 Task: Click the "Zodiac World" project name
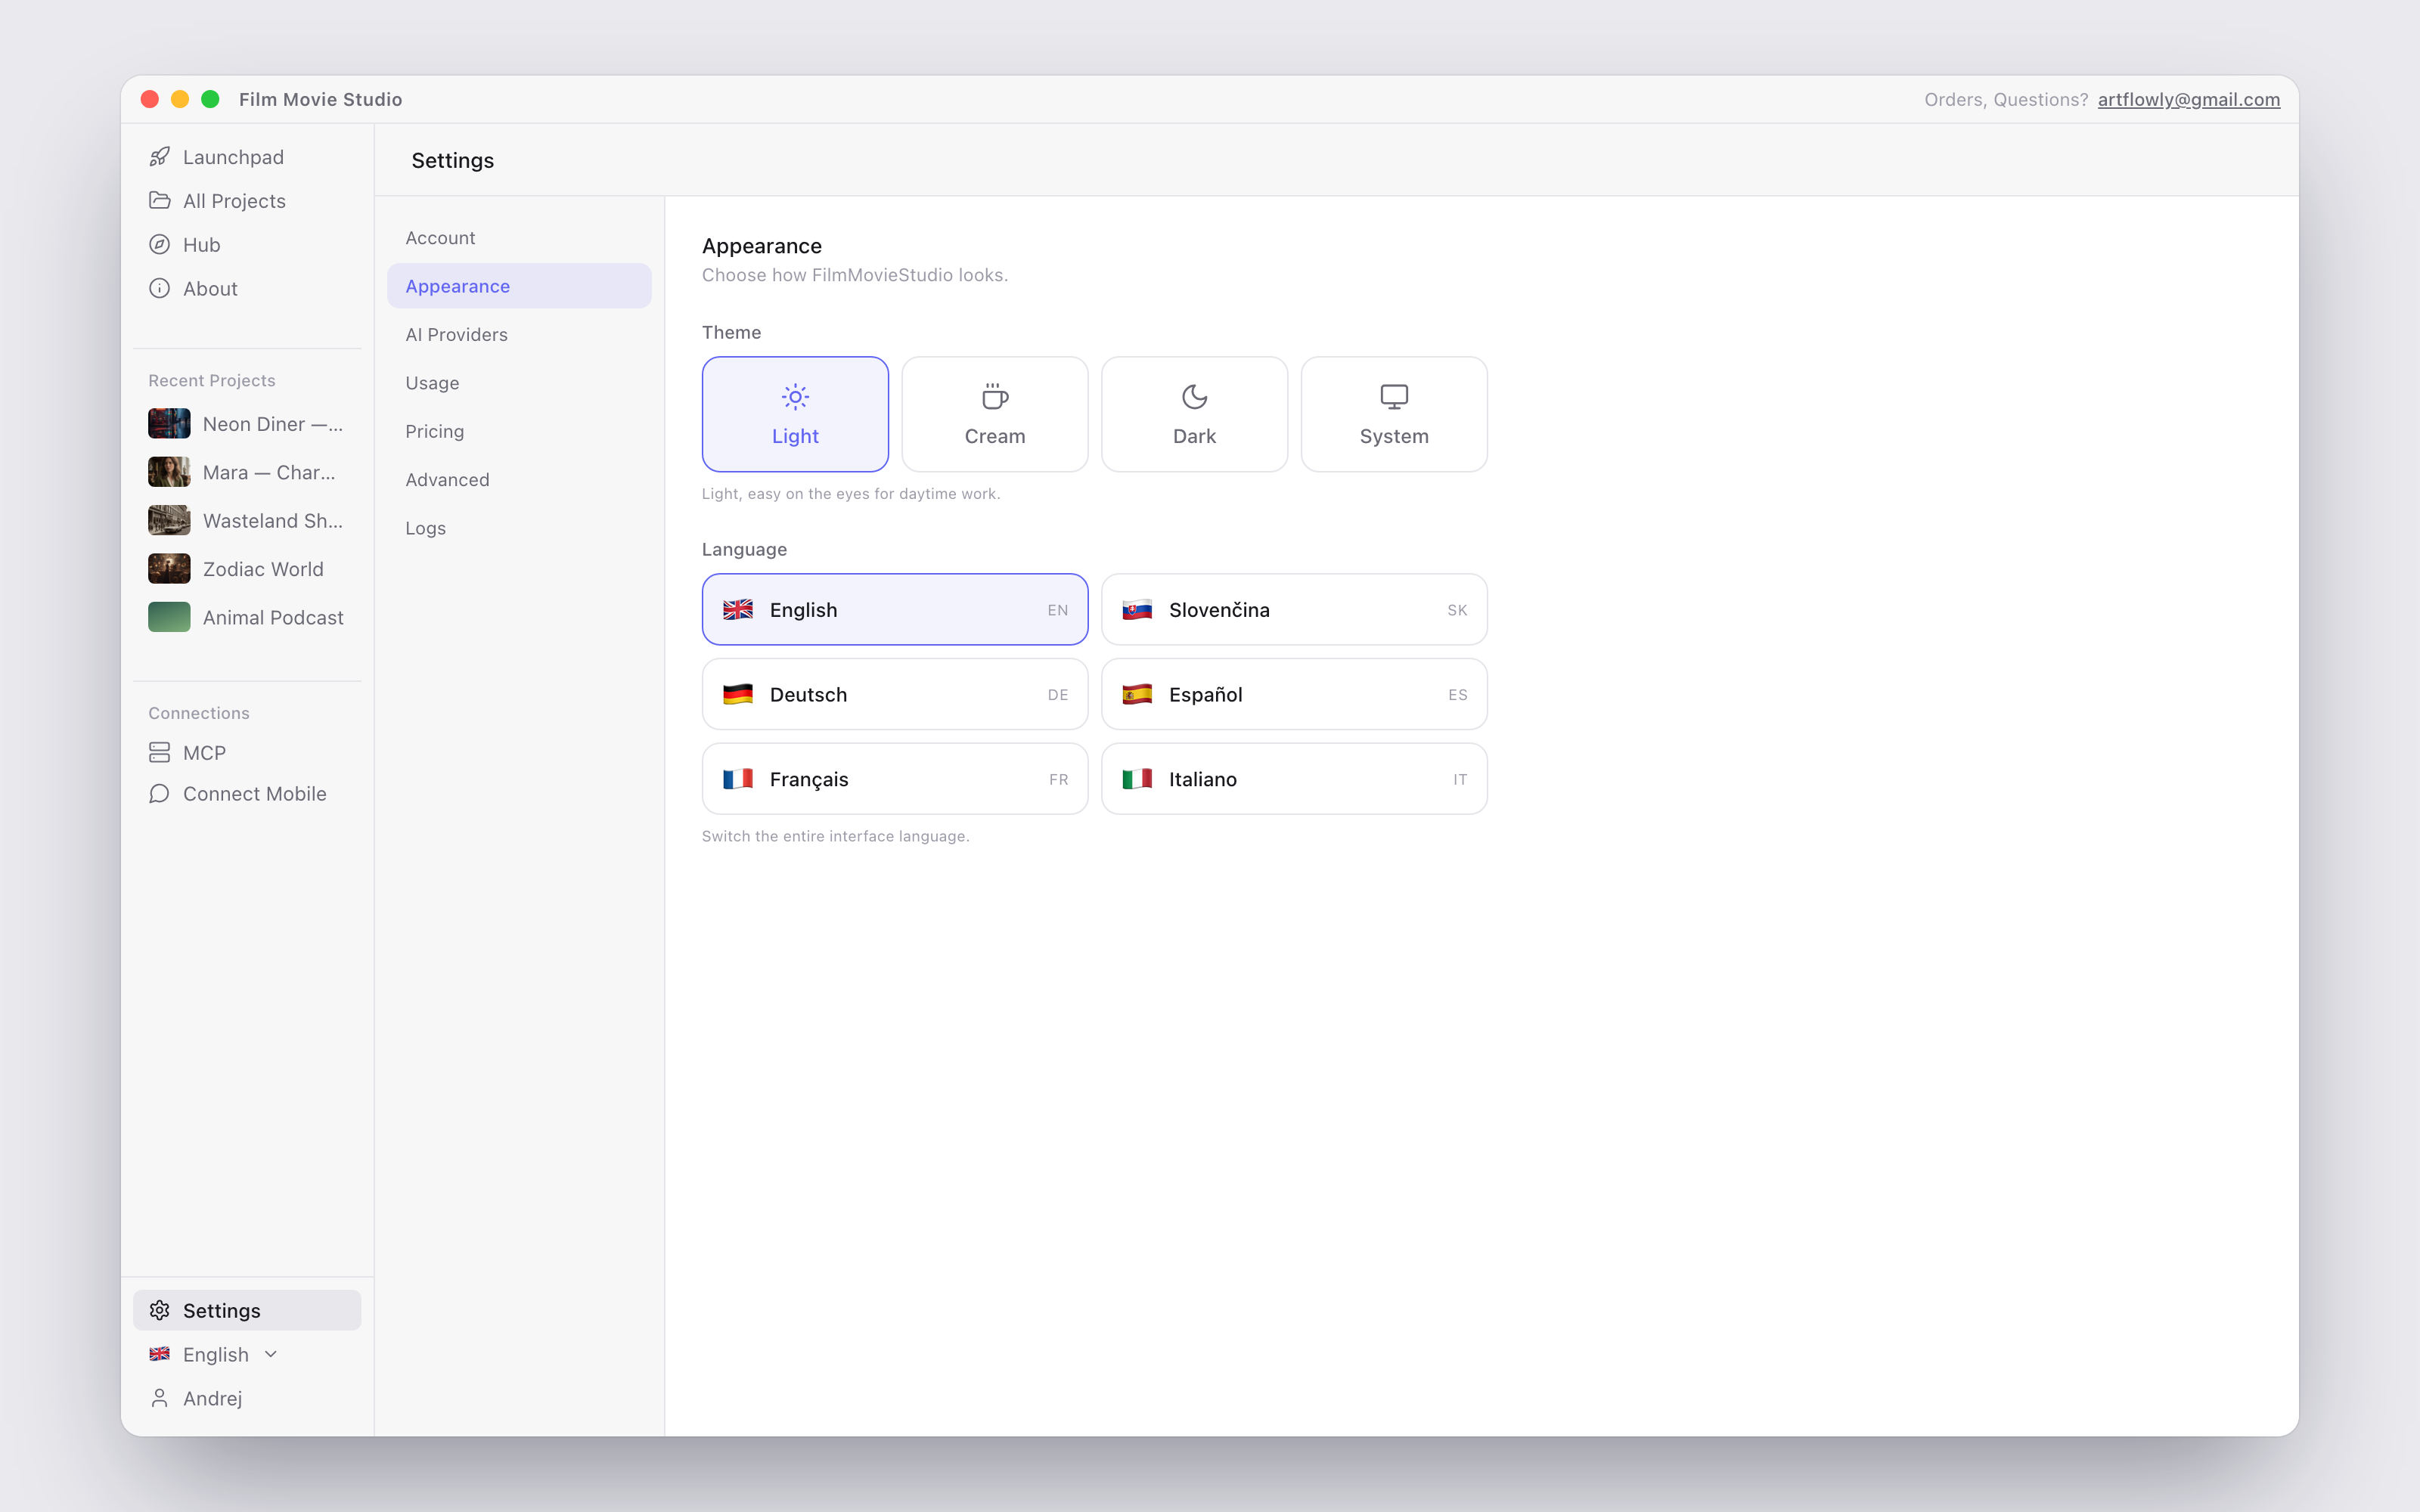263,569
